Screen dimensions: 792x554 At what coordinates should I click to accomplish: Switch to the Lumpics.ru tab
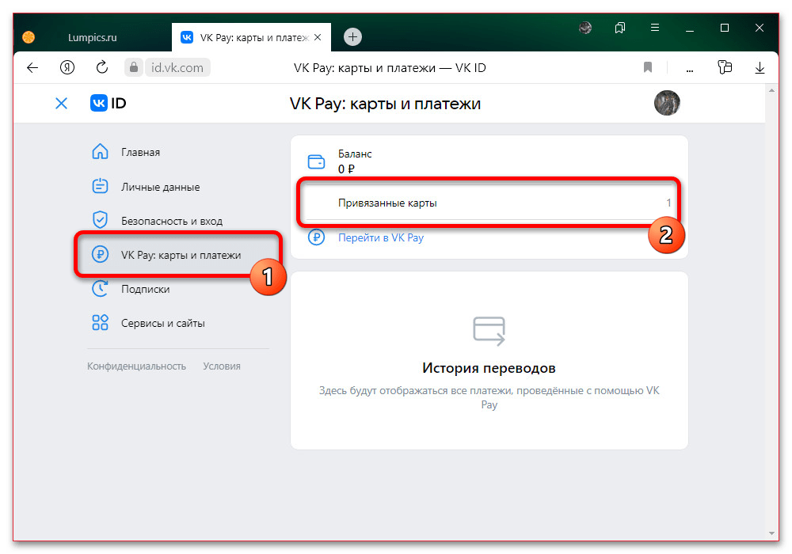93,38
